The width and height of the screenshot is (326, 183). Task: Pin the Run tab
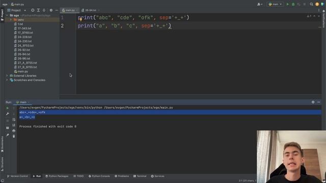8,135
